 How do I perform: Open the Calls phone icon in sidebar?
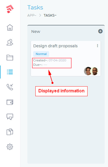(x=10, y=87)
